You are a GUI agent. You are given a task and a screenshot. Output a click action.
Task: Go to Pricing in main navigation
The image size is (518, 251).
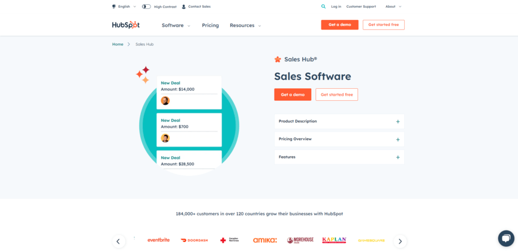coord(210,25)
